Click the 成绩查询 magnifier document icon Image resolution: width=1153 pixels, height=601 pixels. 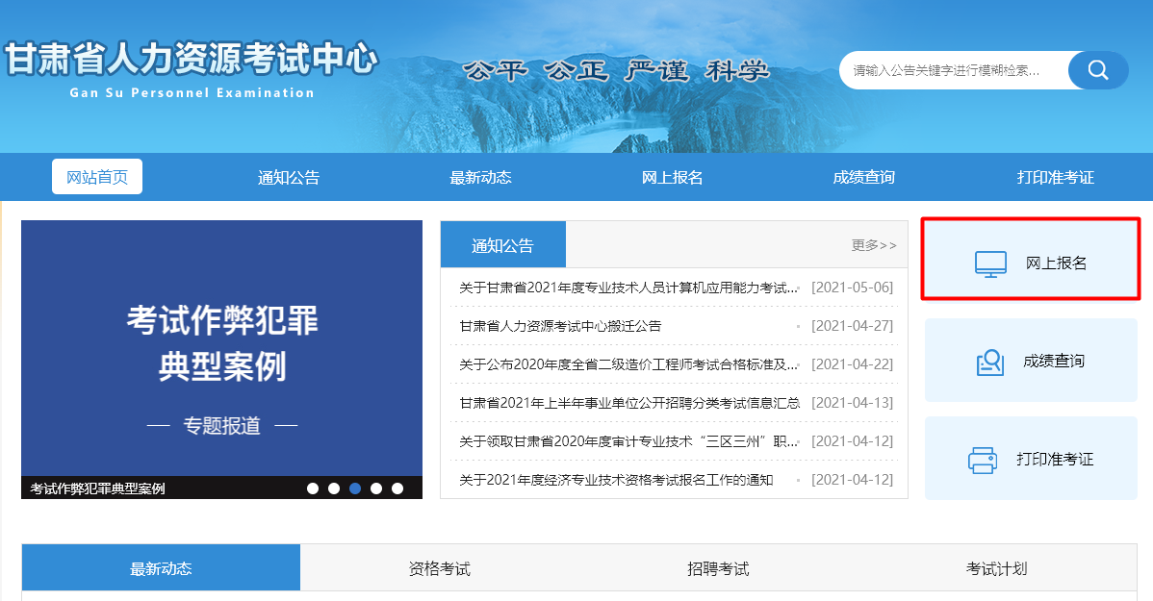click(990, 362)
